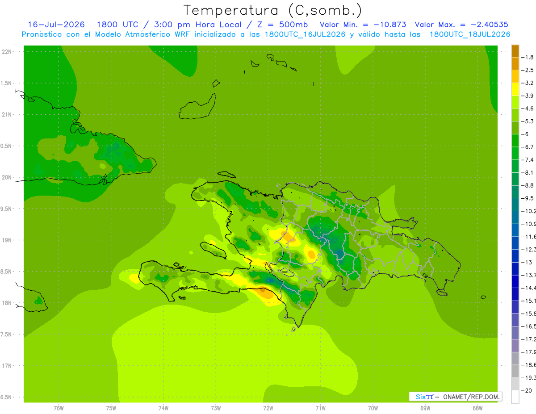Viewport: 536px width, 414px height.
Task: Click the "-20" colorbar label
Action: click(527, 391)
